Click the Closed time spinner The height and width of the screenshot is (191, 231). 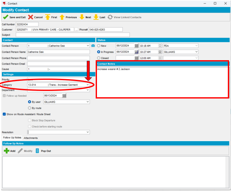160,58
